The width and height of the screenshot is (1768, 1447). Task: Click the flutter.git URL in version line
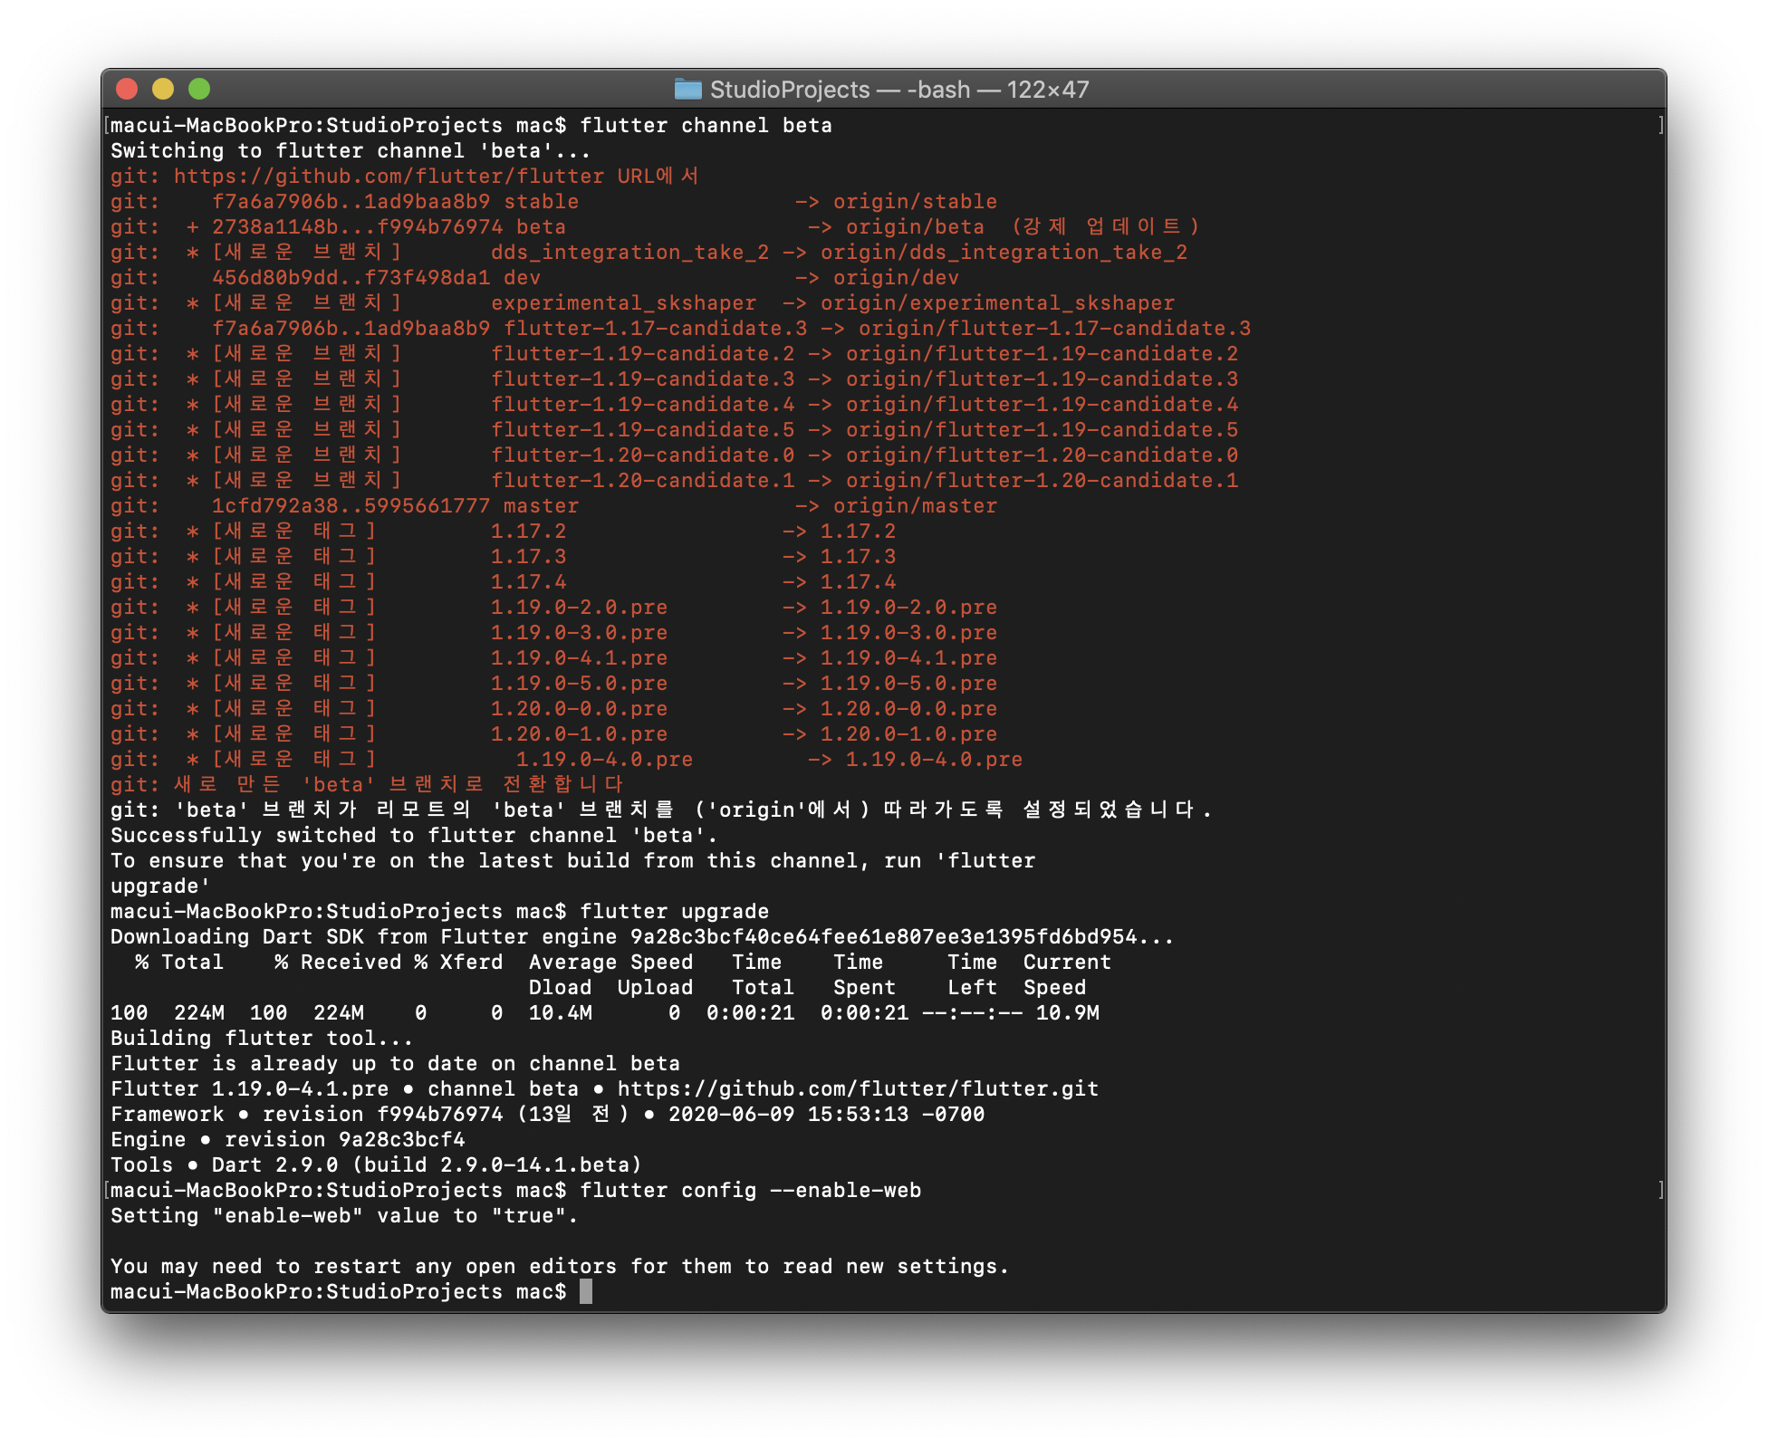[857, 1089]
